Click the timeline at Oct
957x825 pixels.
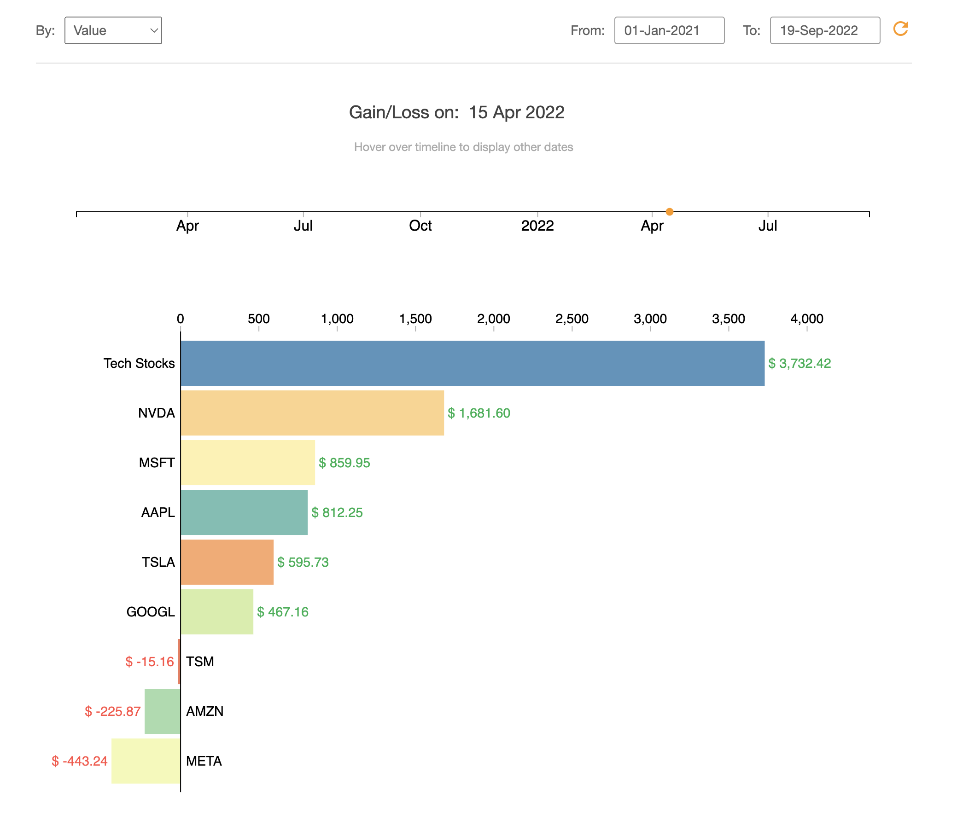coord(420,226)
